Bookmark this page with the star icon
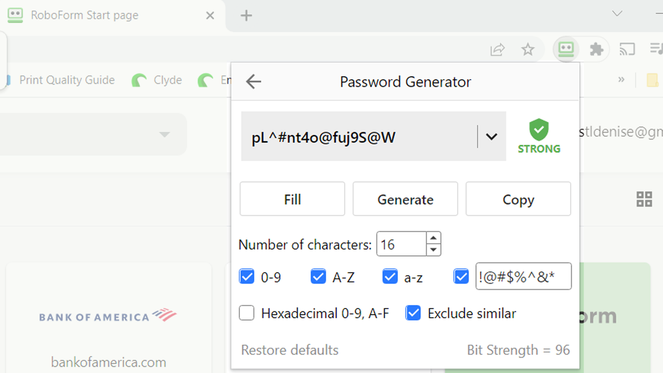 528,50
